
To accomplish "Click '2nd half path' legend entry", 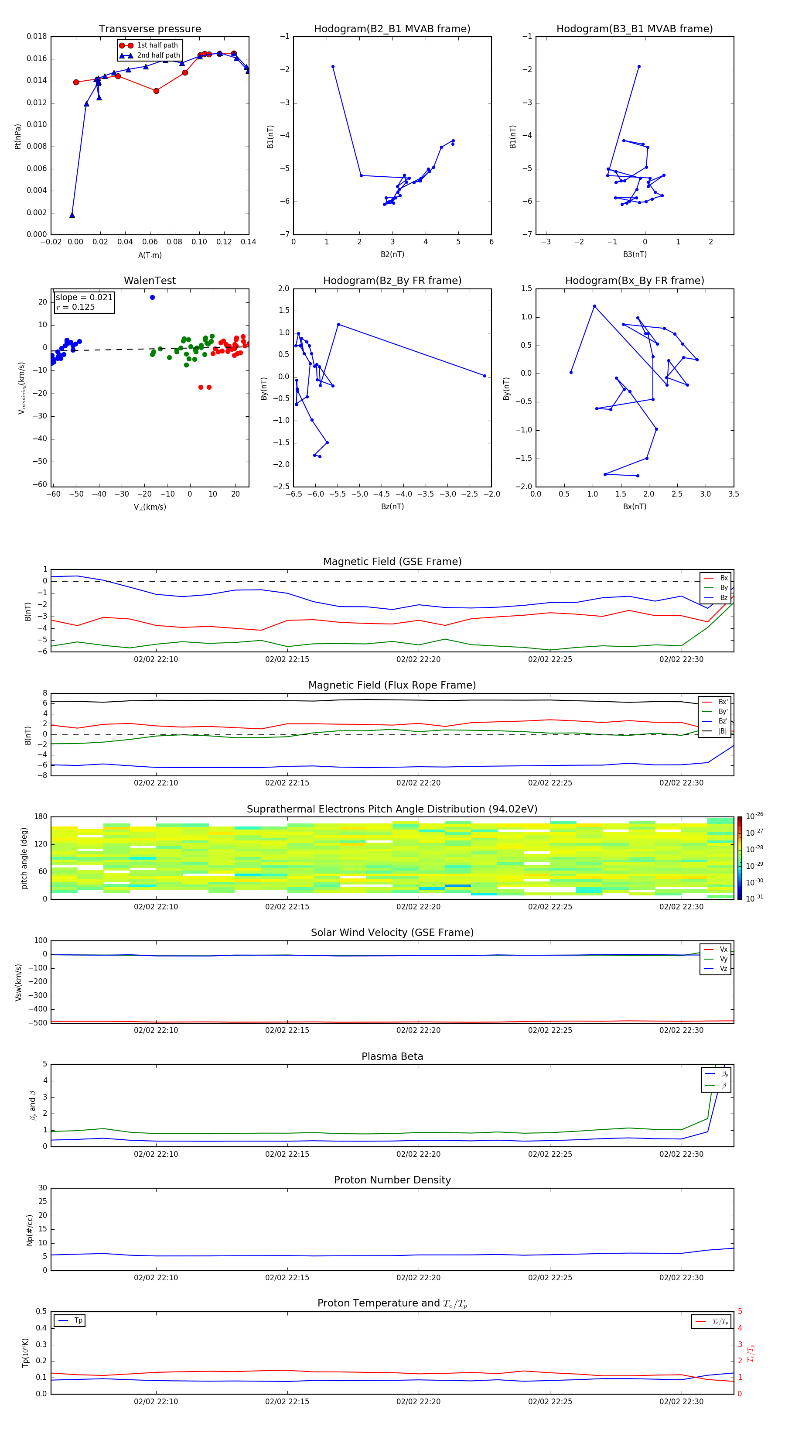I will [x=150, y=55].
